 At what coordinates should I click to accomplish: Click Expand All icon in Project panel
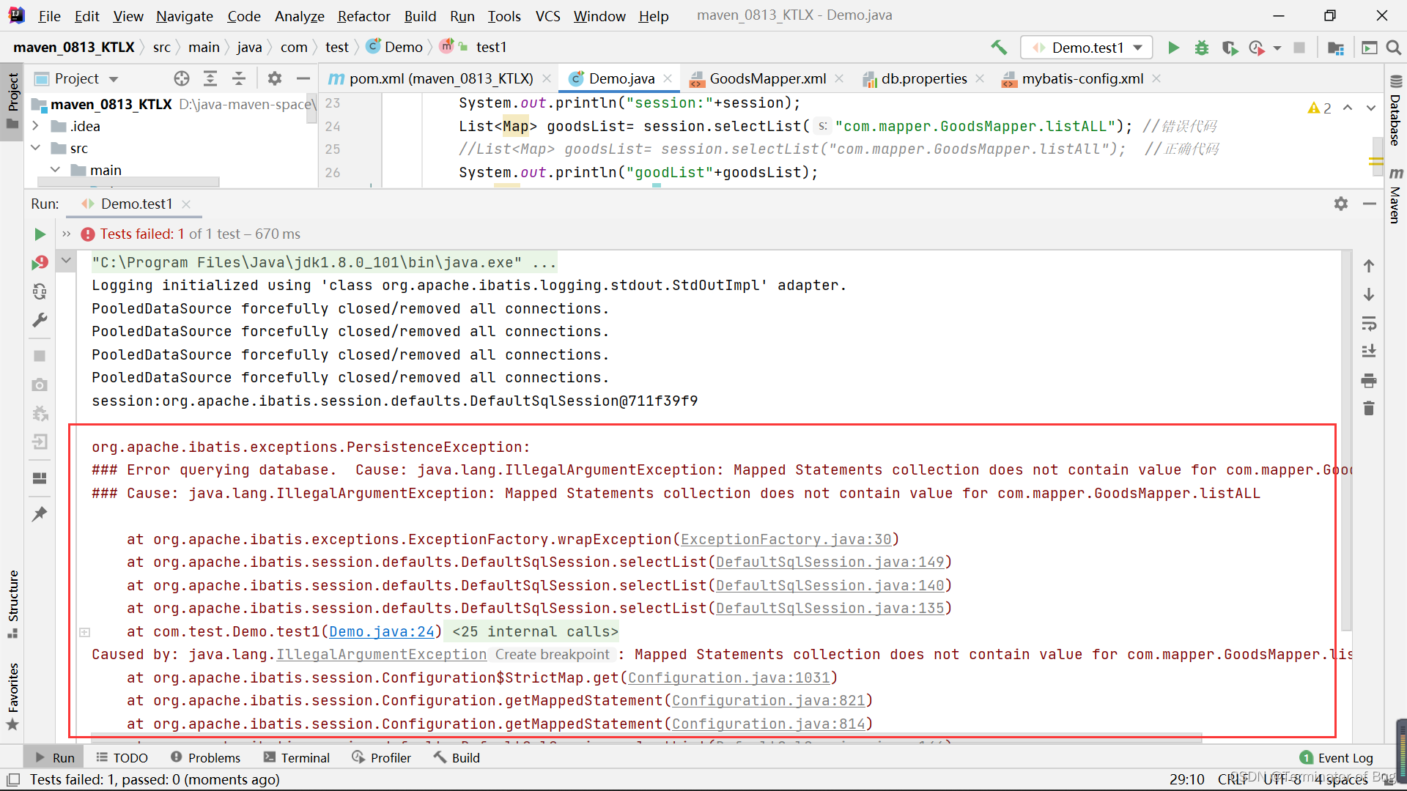click(210, 78)
